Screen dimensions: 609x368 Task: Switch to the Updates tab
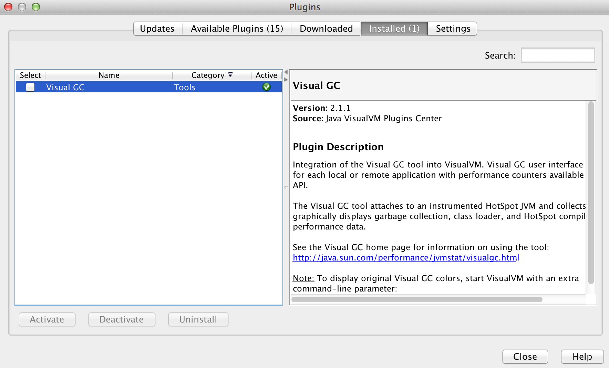(x=157, y=29)
